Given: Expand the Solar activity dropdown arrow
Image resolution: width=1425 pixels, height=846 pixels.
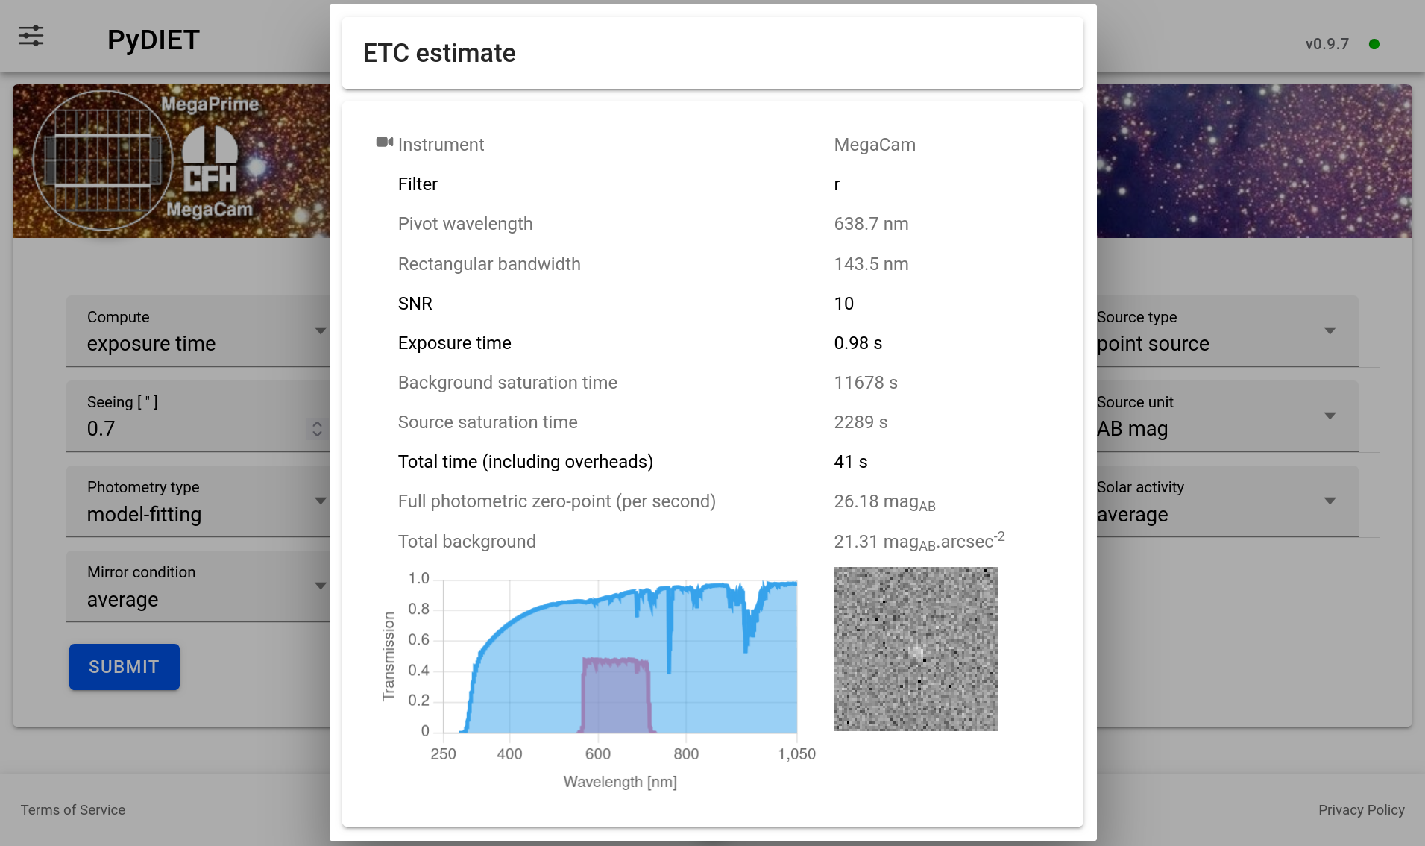Looking at the screenshot, I should click(1330, 501).
